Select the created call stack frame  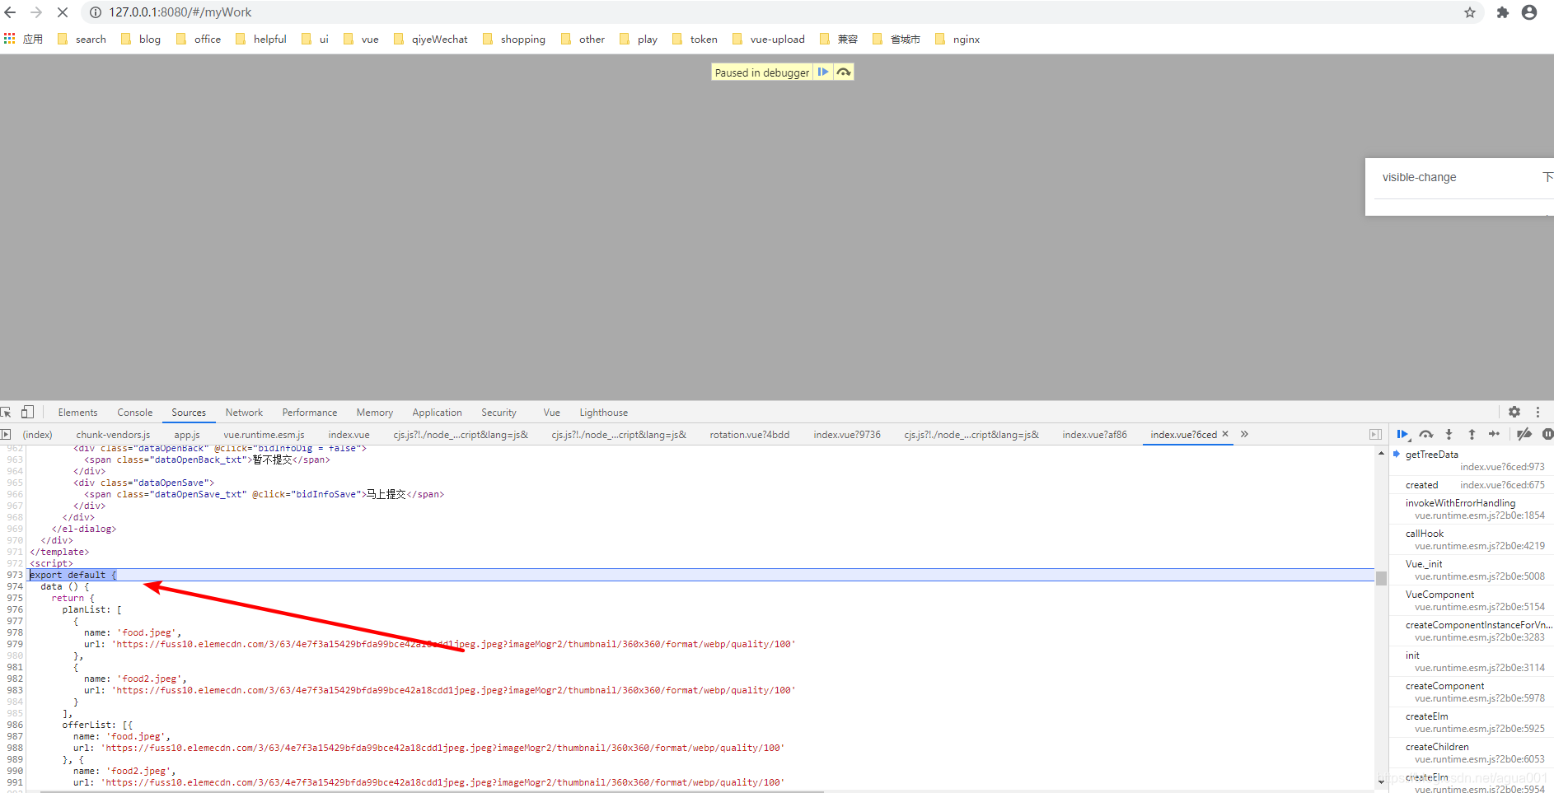[1472, 485]
